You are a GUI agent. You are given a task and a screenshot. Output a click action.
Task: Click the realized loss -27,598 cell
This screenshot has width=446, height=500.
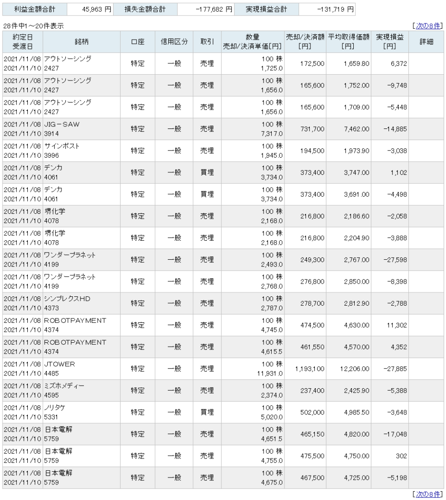pos(389,260)
